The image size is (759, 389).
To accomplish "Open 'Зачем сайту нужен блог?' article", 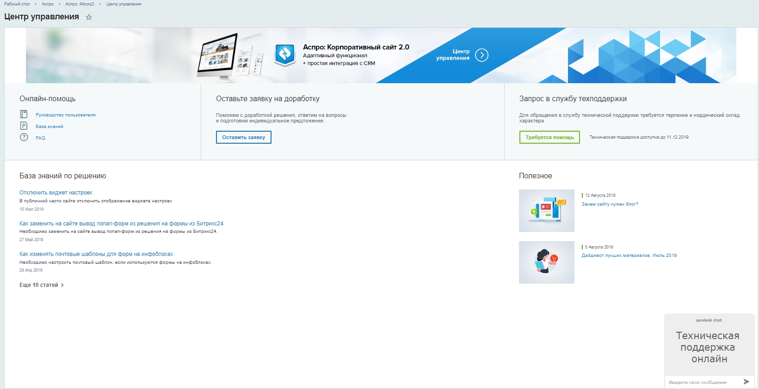I will click(x=610, y=204).
